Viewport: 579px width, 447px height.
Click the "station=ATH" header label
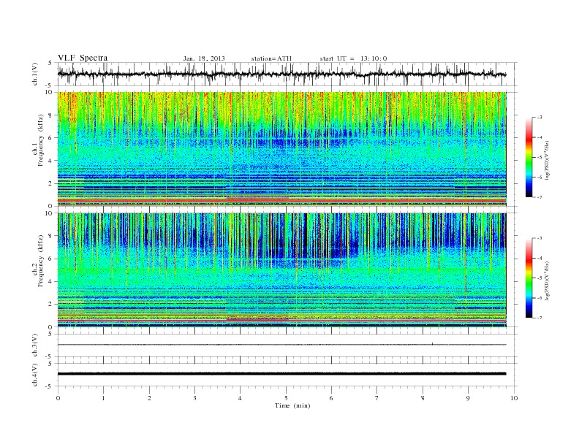[x=271, y=58]
